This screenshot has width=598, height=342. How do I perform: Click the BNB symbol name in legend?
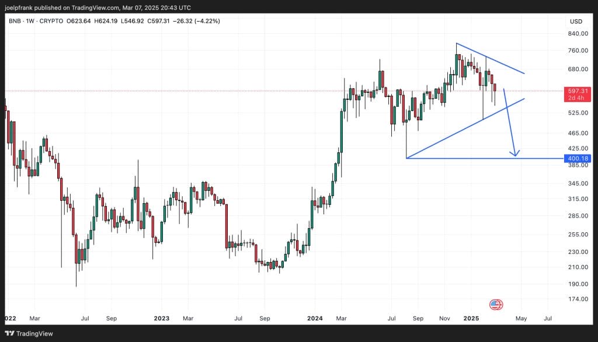pyautogui.click(x=15, y=22)
